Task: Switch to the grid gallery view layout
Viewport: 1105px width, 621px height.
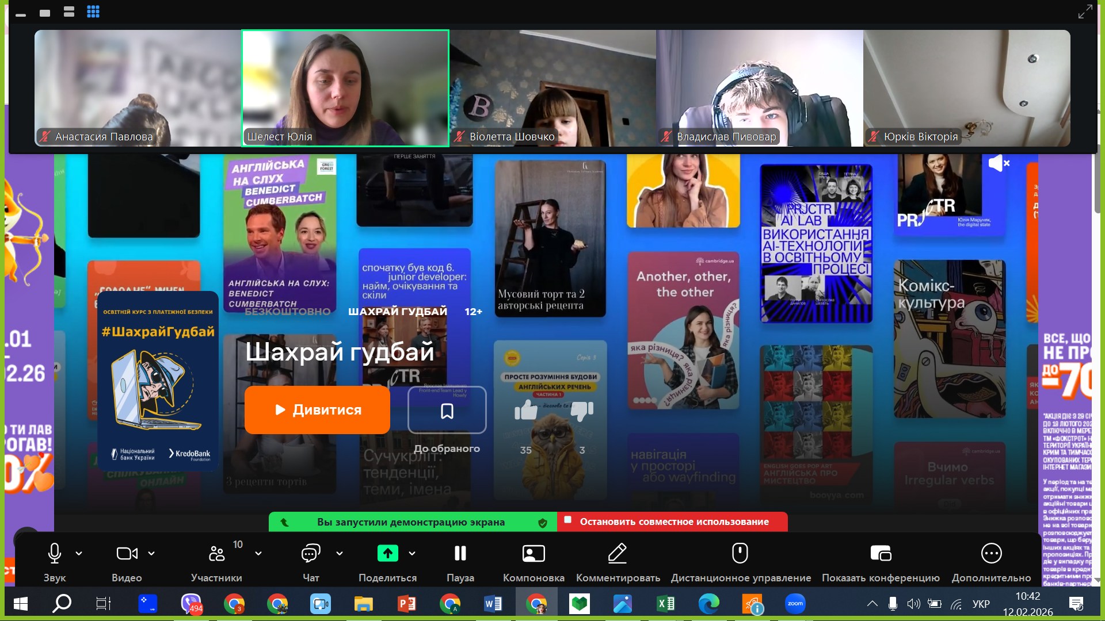Action: (93, 11)
